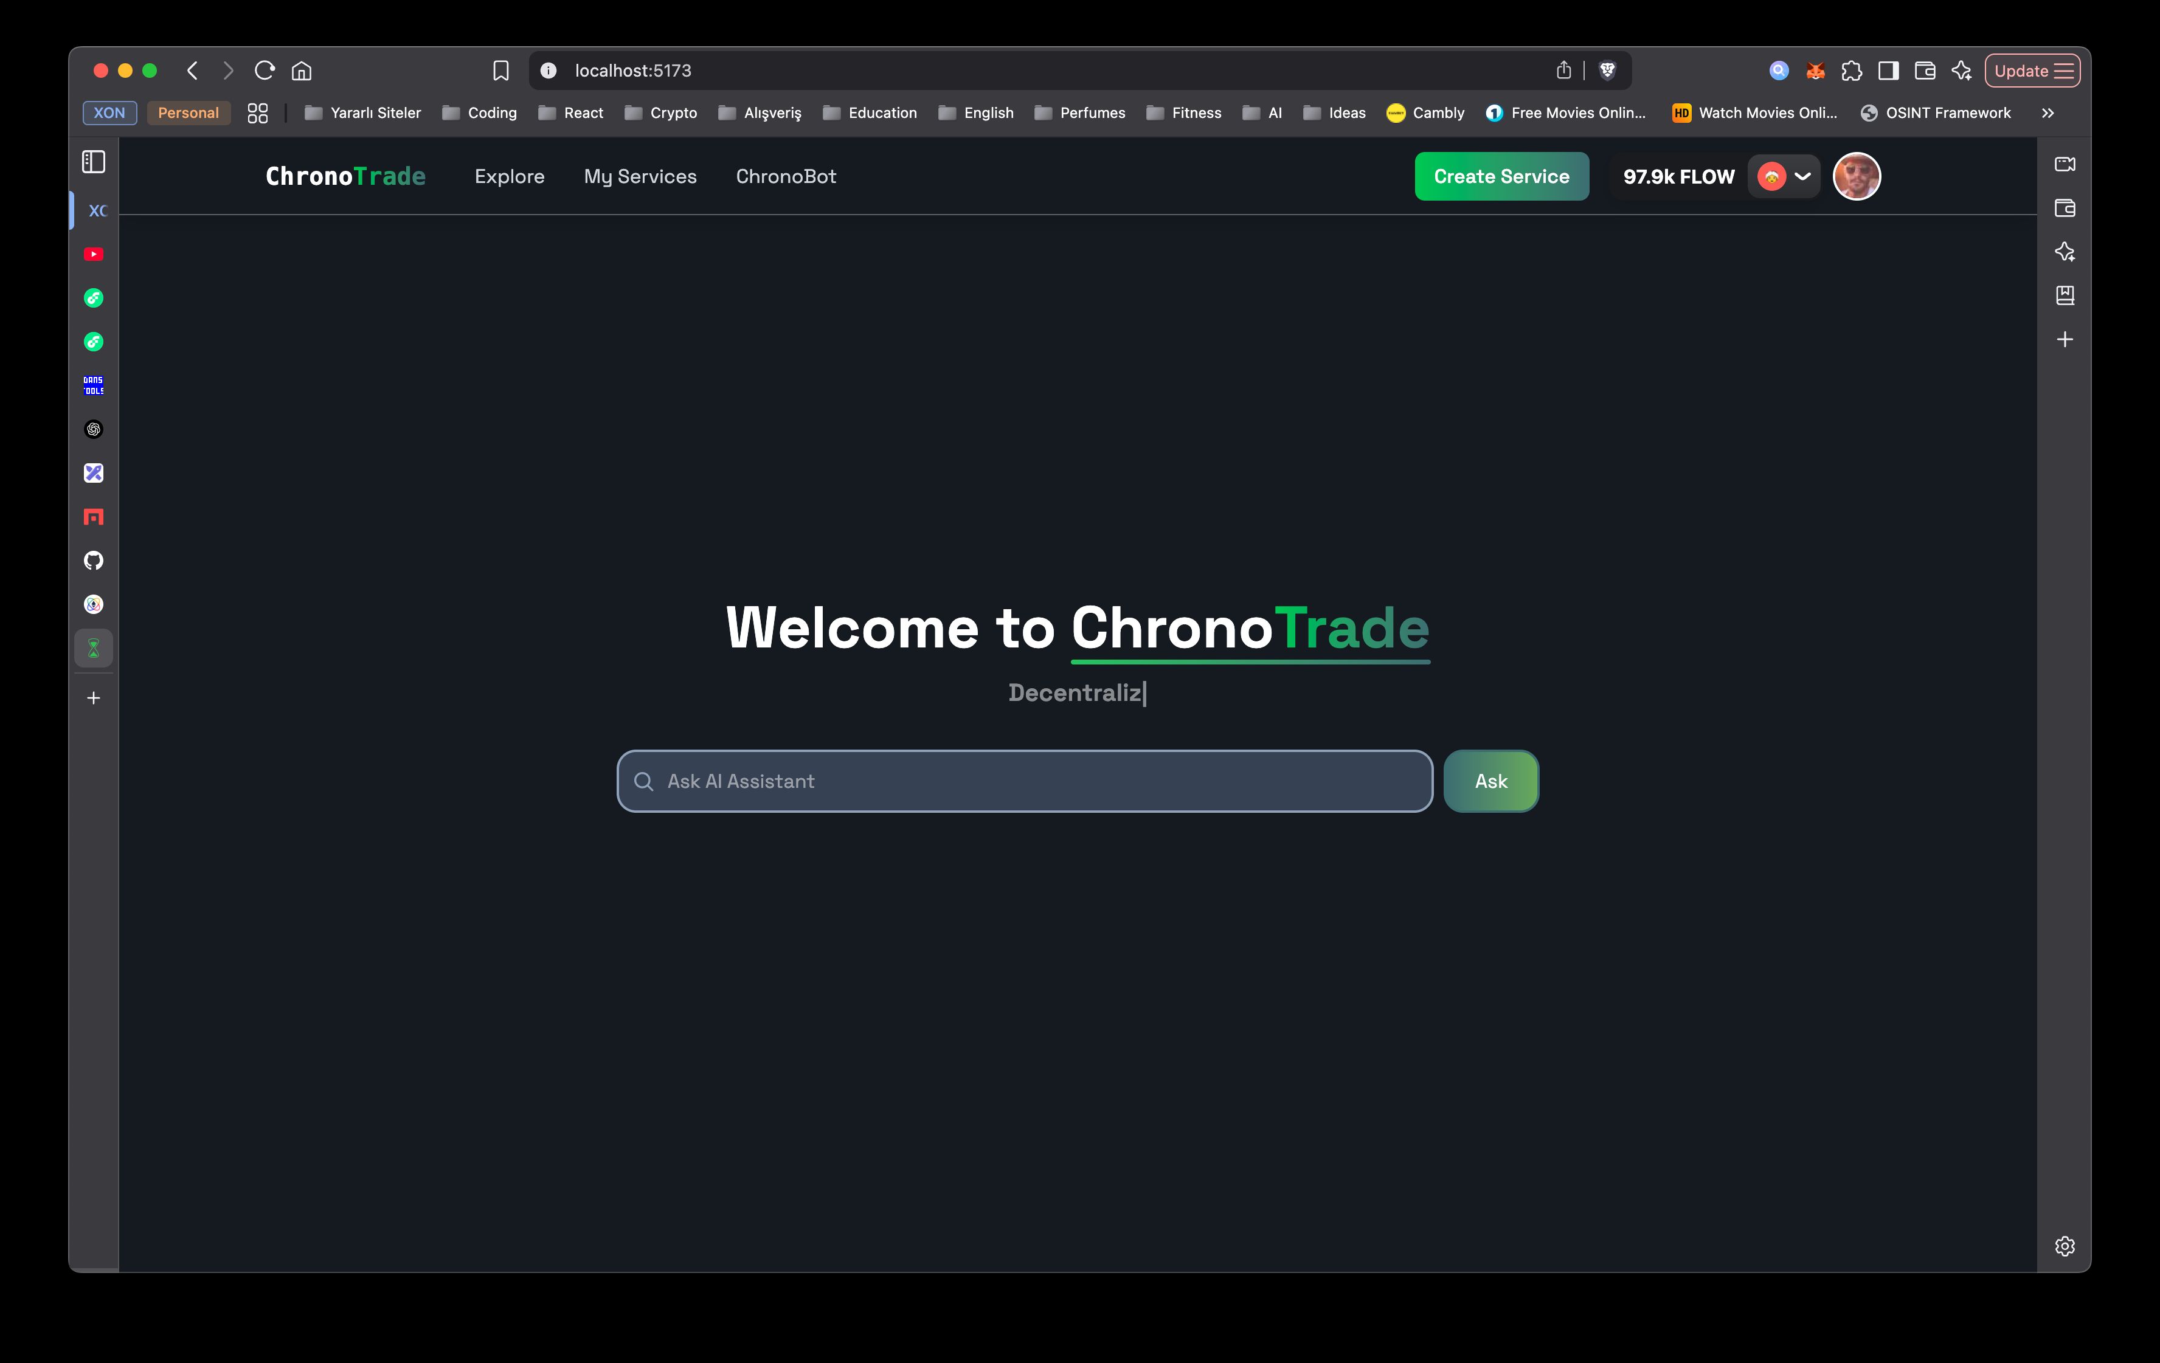Click the Update button

2033,70
